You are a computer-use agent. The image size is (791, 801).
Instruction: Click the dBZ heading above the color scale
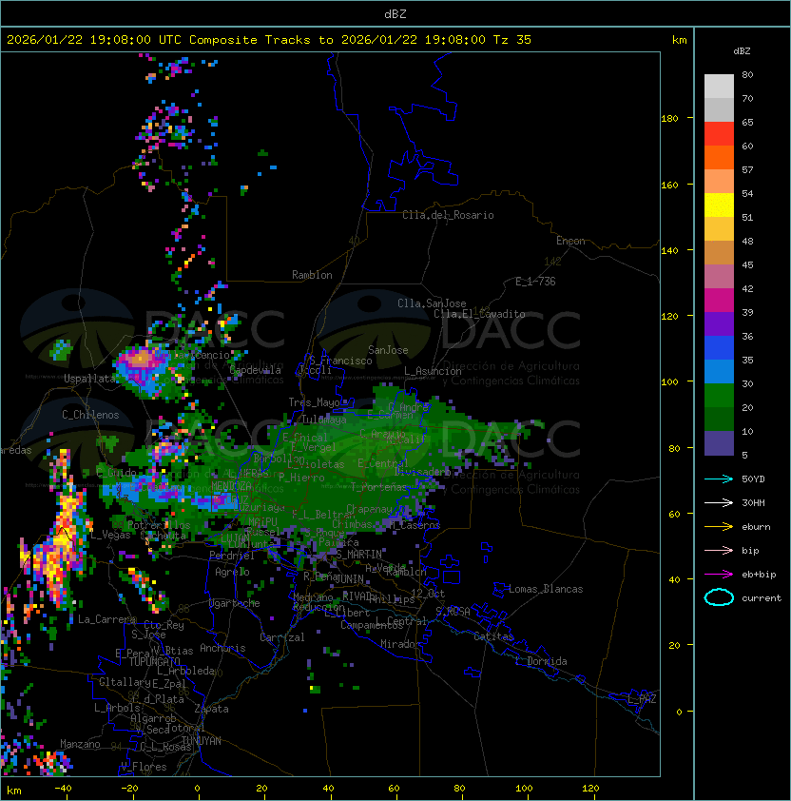[742, 51]
